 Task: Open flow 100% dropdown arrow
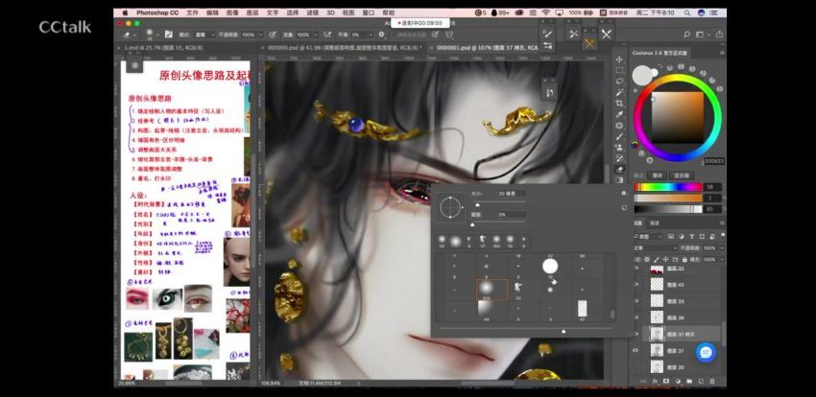coord(314,35)
